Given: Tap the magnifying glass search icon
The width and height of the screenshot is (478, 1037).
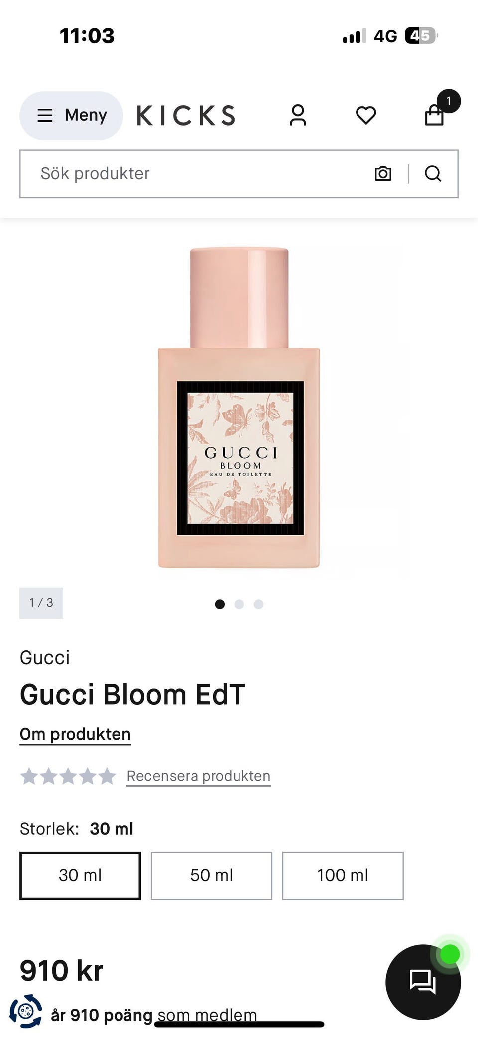Looking at the screenshot, I should point(433,174).
